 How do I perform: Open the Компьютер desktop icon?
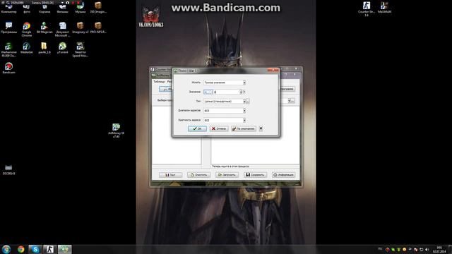(8, 8)
